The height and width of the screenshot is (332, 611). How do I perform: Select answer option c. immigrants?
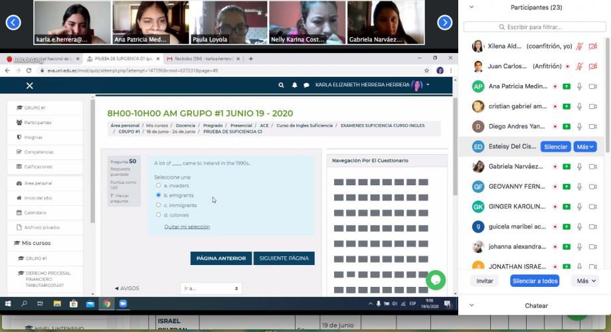[x=158, y=205]
